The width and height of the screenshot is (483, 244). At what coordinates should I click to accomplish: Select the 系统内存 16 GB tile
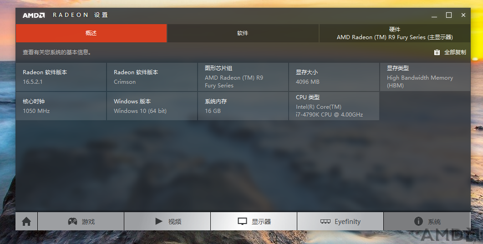[x=243, y=106]
